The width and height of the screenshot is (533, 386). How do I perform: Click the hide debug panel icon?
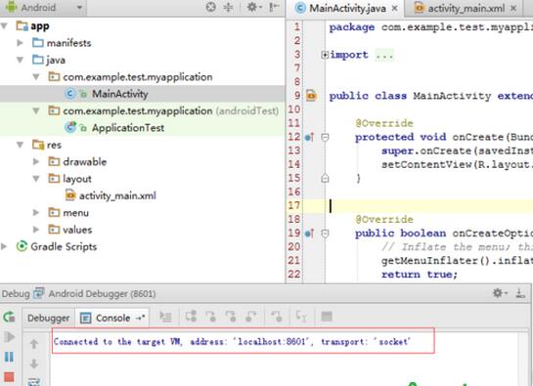(x=520, y=293)
